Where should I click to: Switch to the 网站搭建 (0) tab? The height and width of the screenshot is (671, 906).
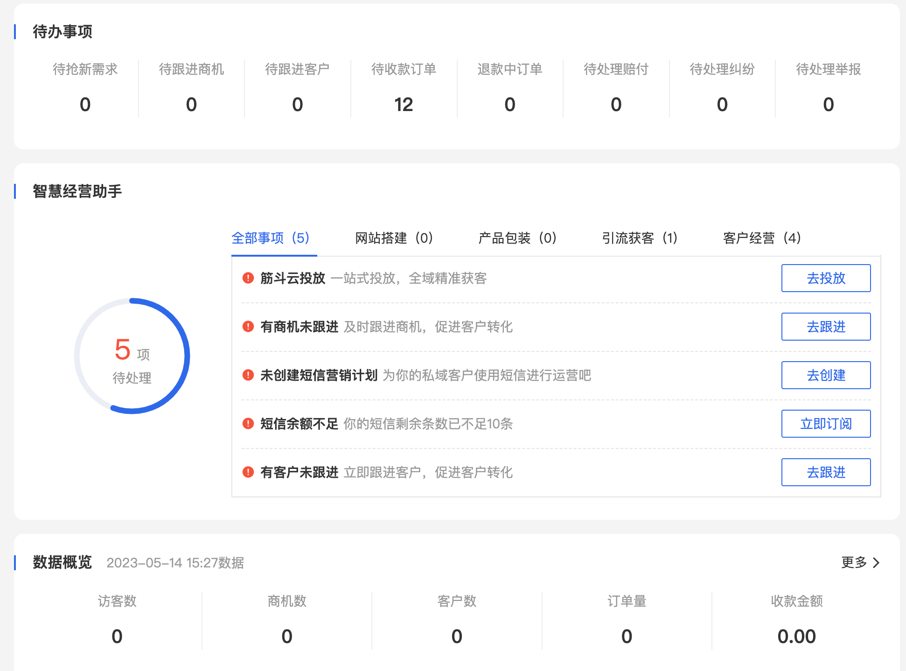(394, 238)
